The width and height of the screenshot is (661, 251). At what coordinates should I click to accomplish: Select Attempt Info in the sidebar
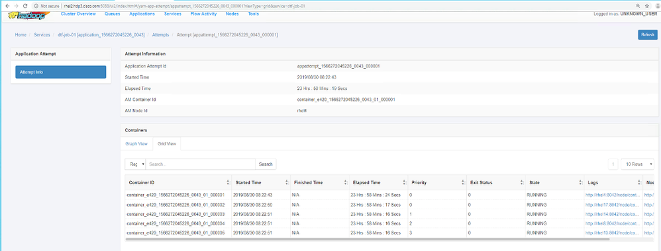(61, 72)
